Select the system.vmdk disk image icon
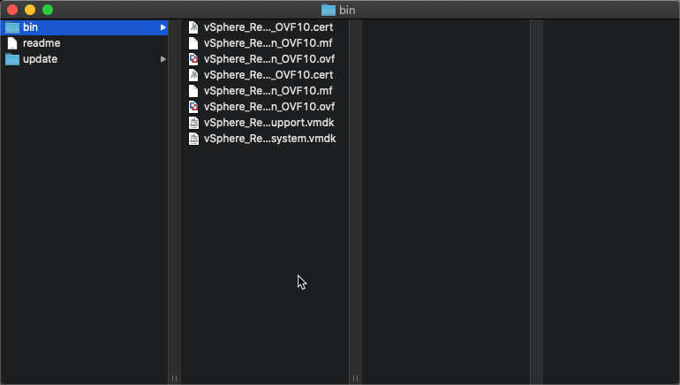 193,139
